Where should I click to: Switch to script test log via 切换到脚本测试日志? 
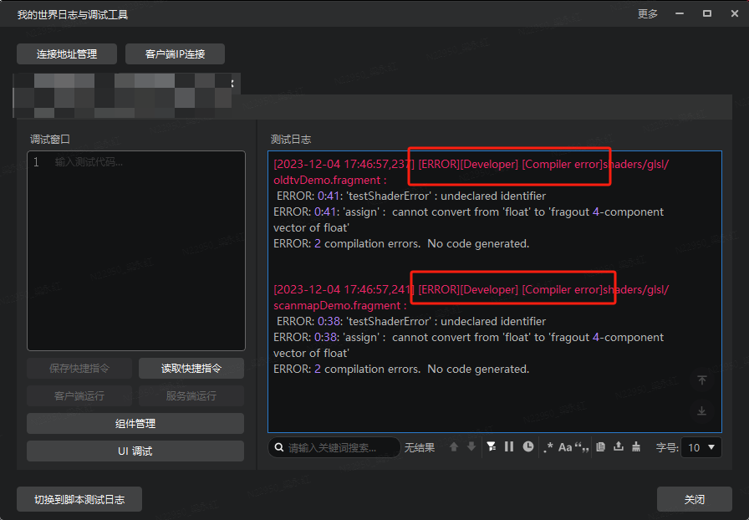tap(79, 500)
